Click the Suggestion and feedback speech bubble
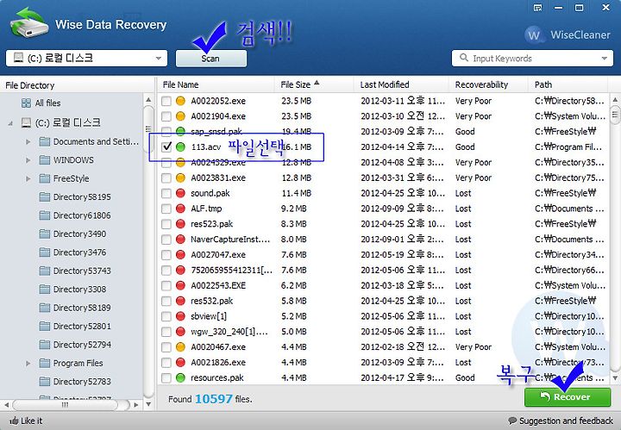 [512, 421]
